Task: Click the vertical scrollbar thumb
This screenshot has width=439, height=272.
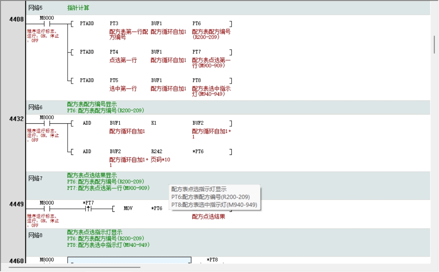Action: coord(435,45)
